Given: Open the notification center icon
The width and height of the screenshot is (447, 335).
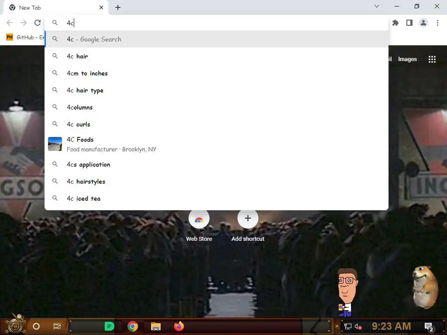Looking at the screenshot, I should coord(429,327).
